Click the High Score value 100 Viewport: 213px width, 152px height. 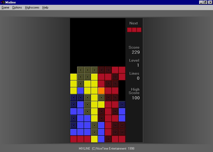136,98
